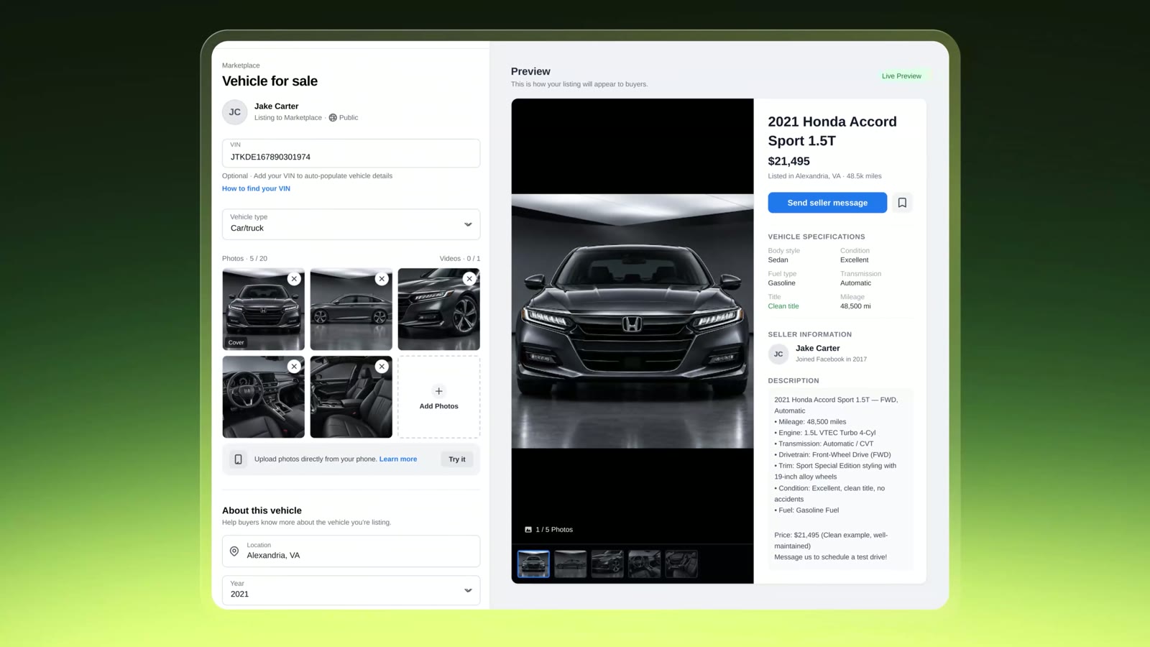Select the fifth preview thumbnail, seats
This screenshot has height=647, width=1150.
pos(681,564)
